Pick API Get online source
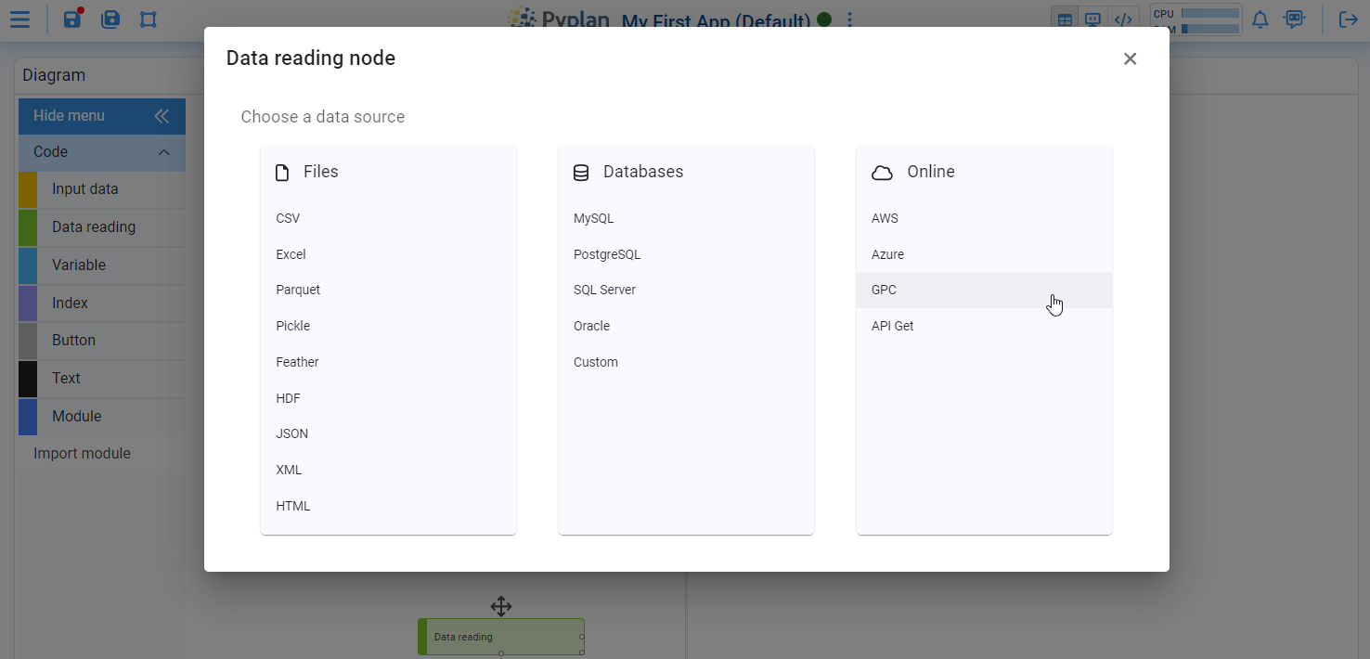 click(x=892, y=326)
